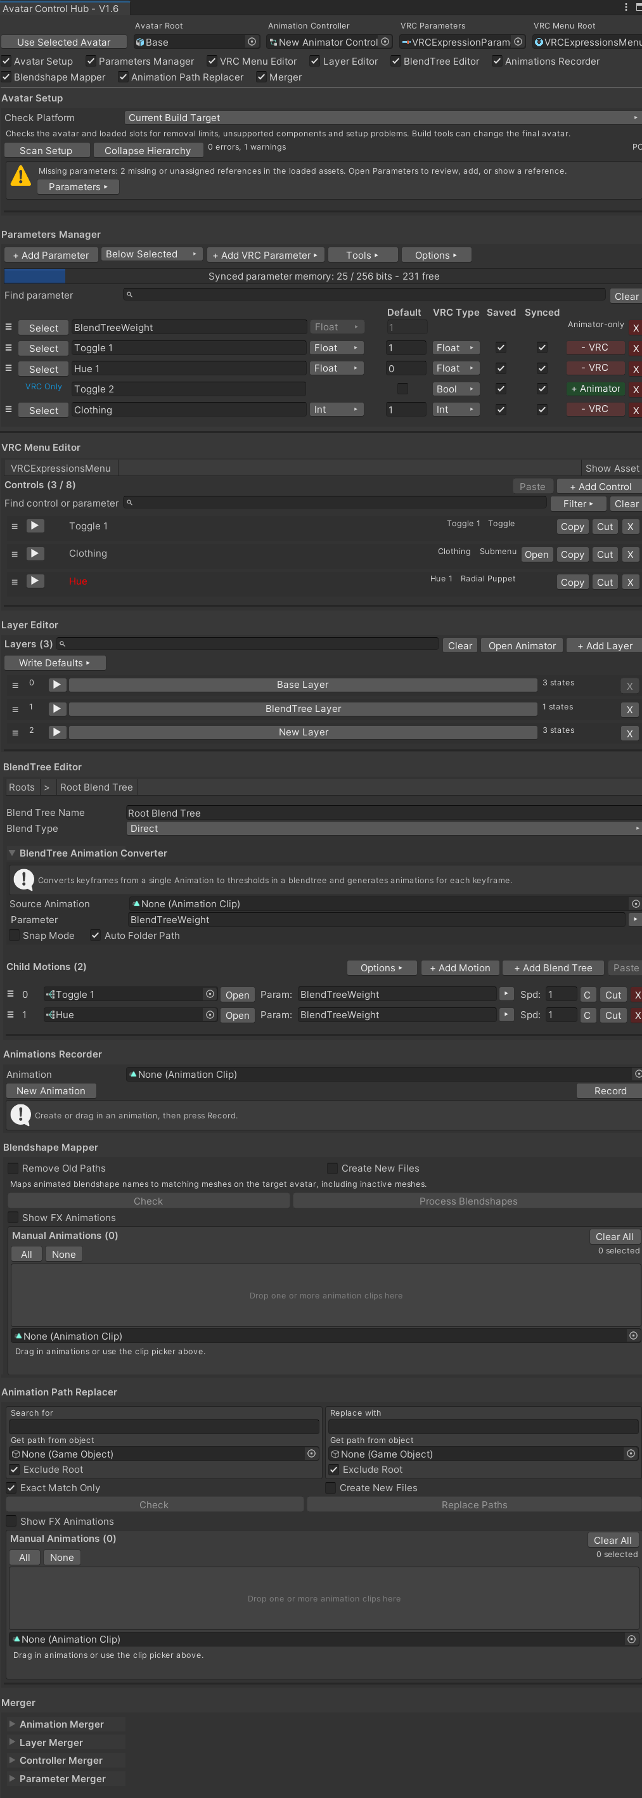Uncheck Exact Match Only

[11, 1487]
